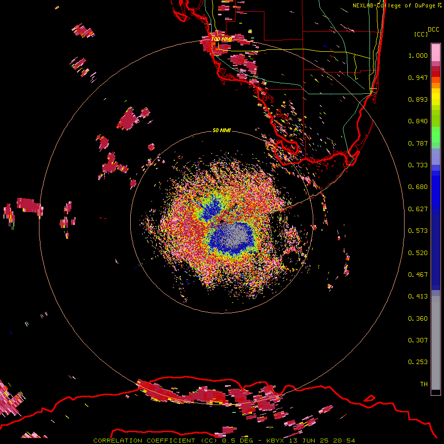This screenshot has height=444, width=444.
Task: Select the 0.467 scale value
Action: pos(418,275)
